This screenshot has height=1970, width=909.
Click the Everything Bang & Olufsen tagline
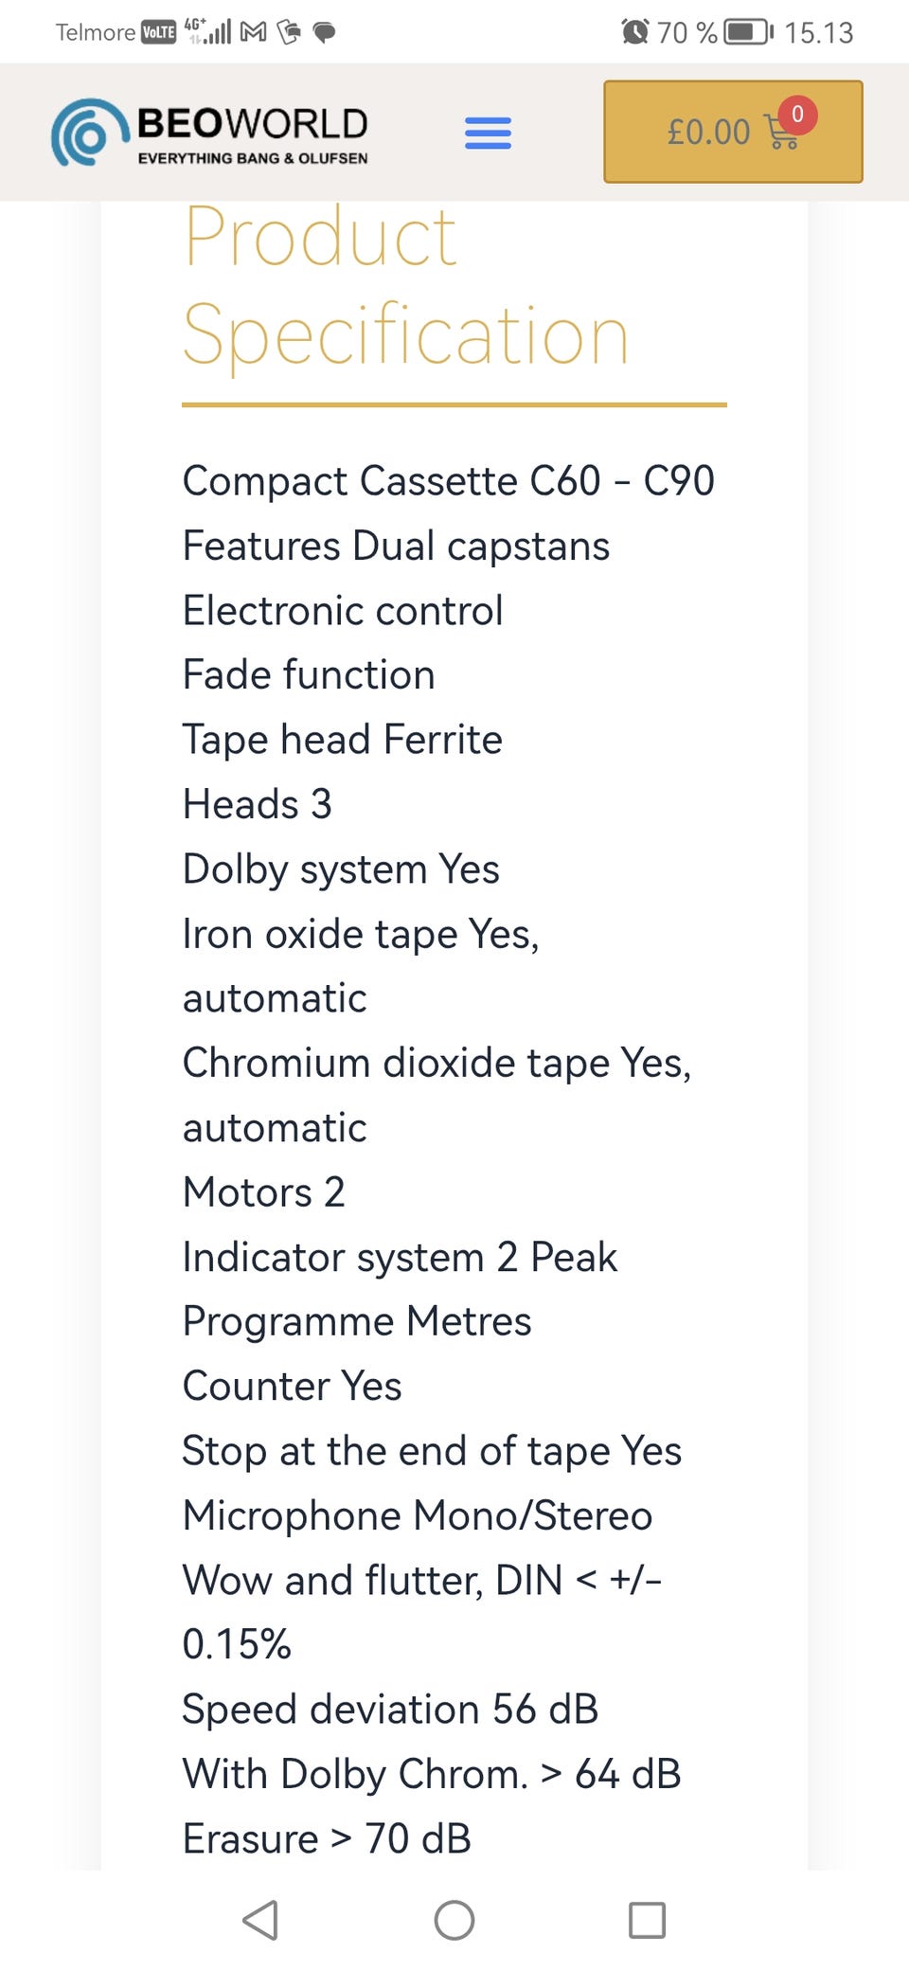[x=252, y=158]
